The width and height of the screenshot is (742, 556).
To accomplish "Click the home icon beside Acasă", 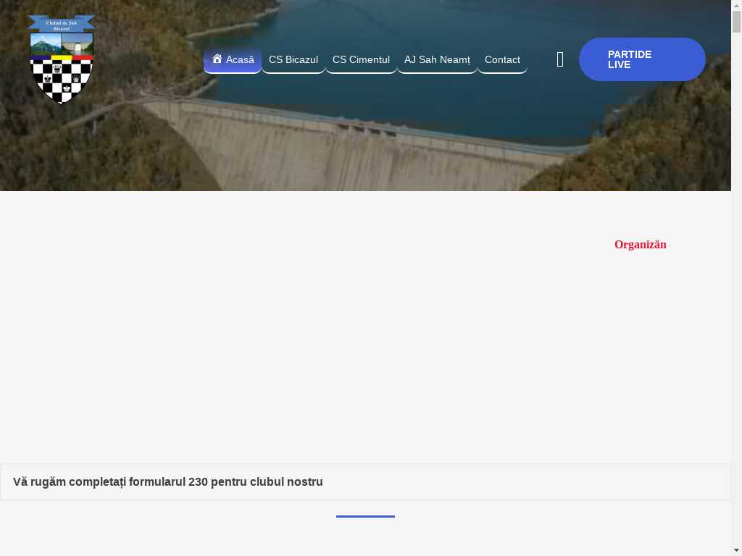I will point(217,59).
